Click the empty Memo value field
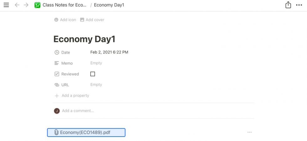Screen dimensions: 307x141 click(96, 63)
